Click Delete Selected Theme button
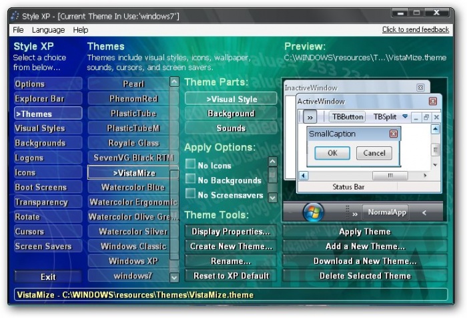The height and width of the screenshot is (318, 467). (x=364, y=276)
